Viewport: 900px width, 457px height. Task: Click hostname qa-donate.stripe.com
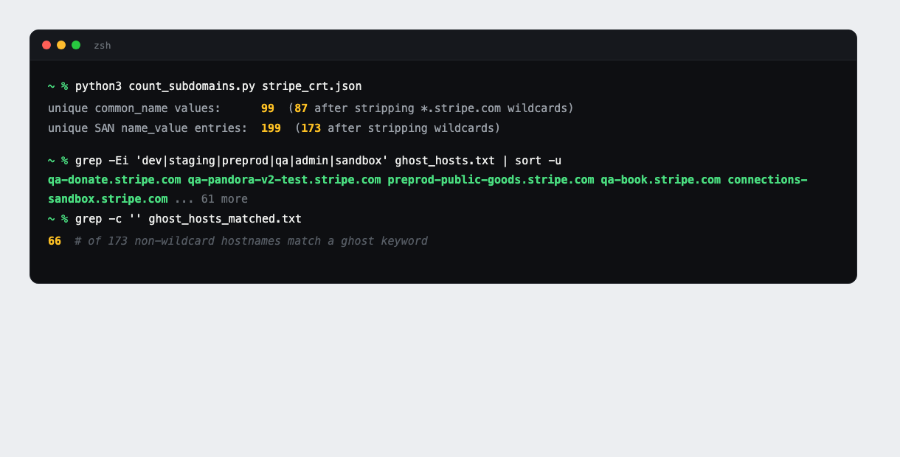114,180
